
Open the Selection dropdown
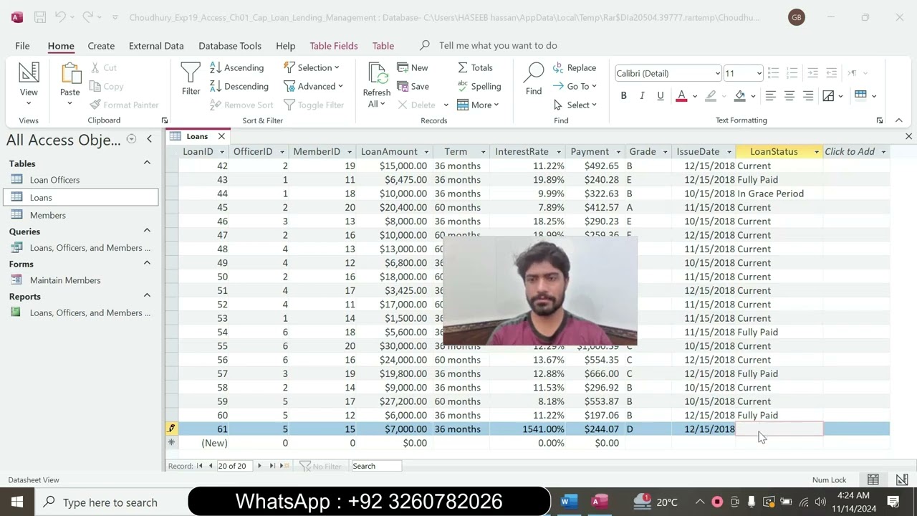(312, 67)
